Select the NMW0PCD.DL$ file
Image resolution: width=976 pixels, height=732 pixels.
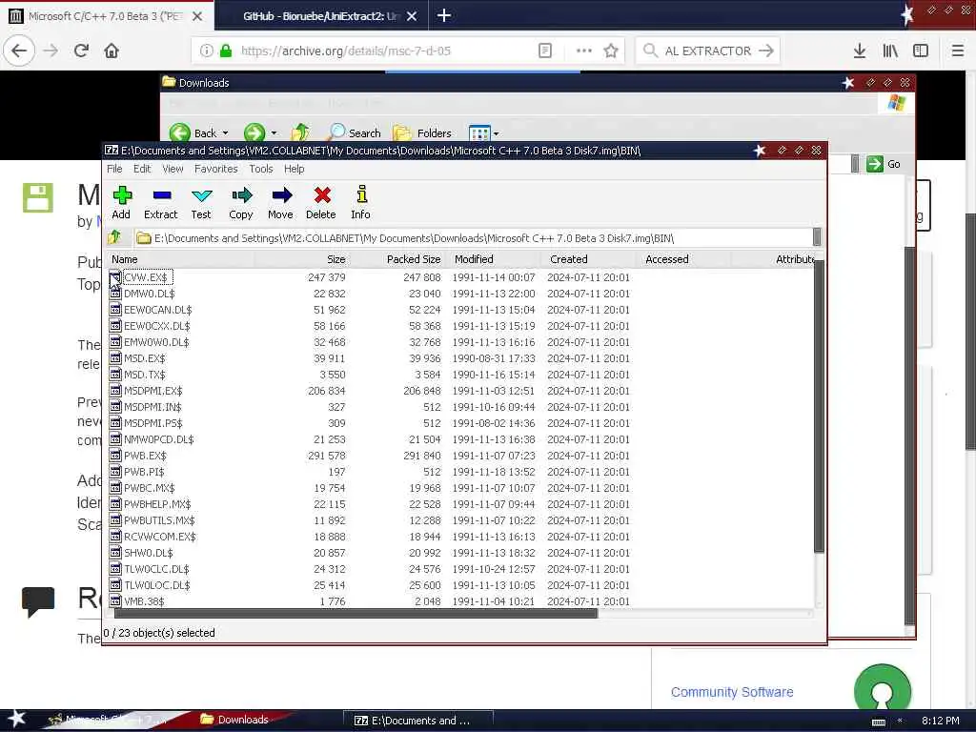tap(159, 438)
